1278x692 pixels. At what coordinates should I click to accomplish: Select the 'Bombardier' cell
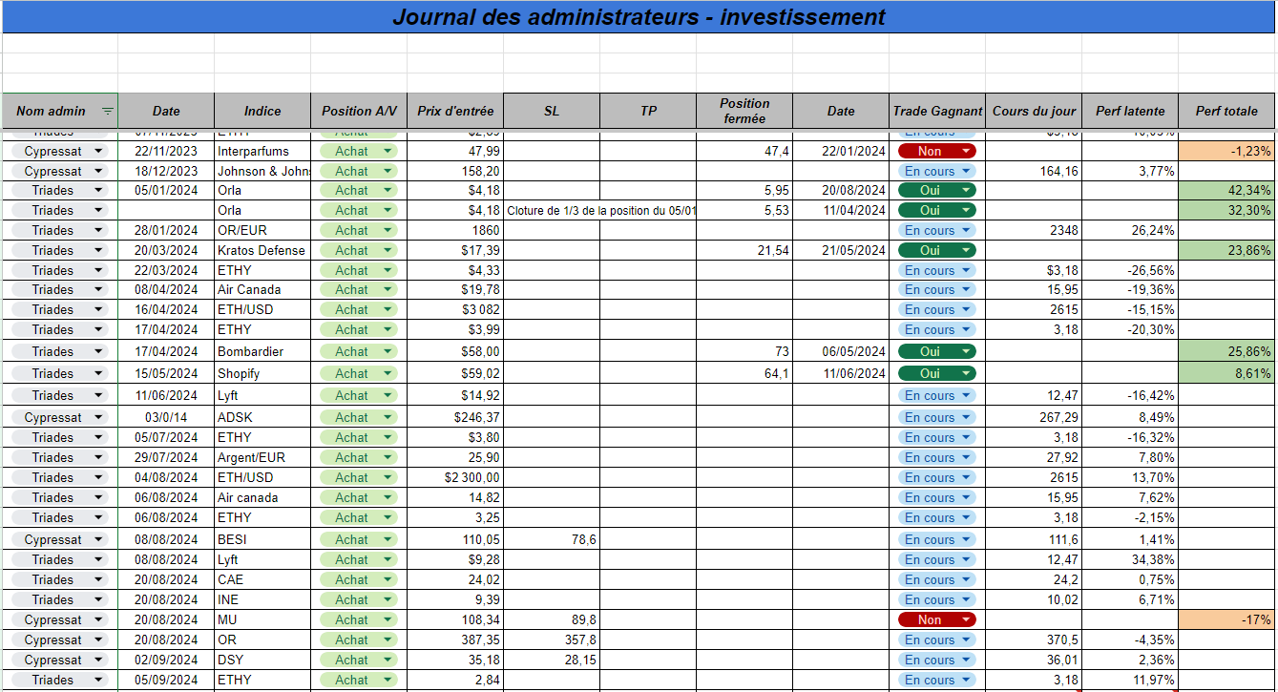[x=262, y=351]
